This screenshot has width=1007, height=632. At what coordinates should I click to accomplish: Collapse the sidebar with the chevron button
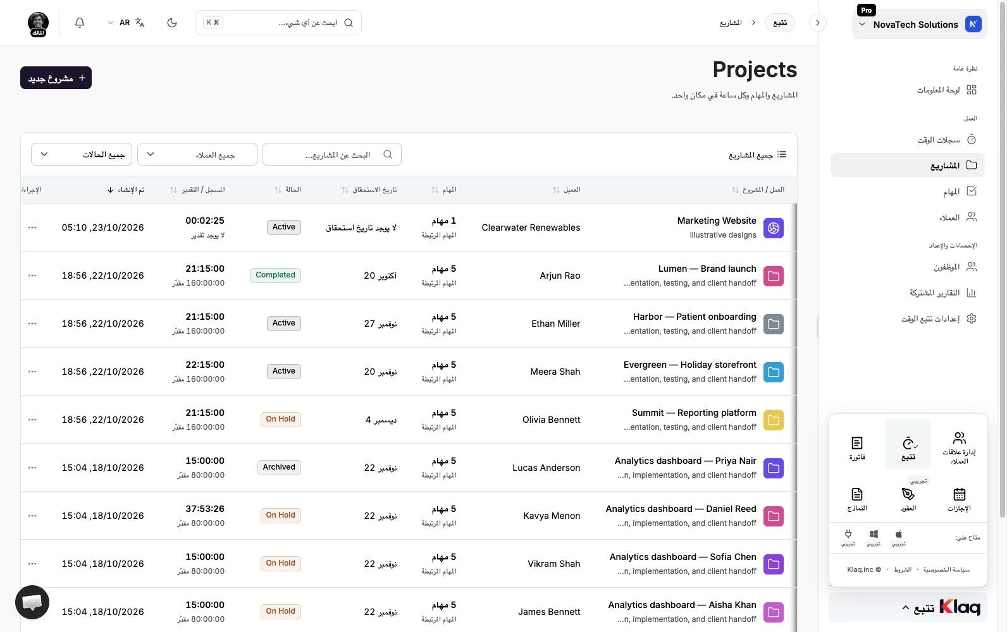tap(818, 23)
